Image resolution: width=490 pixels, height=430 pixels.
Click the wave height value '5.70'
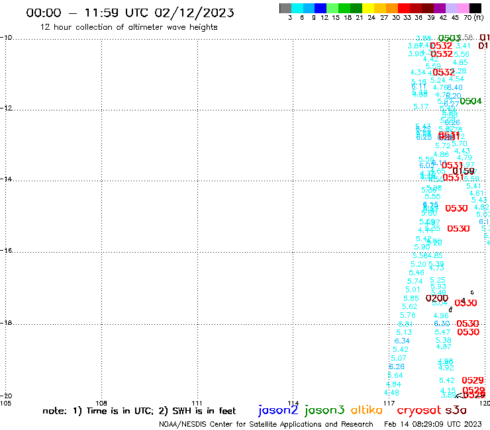click(x=460, y=144)
